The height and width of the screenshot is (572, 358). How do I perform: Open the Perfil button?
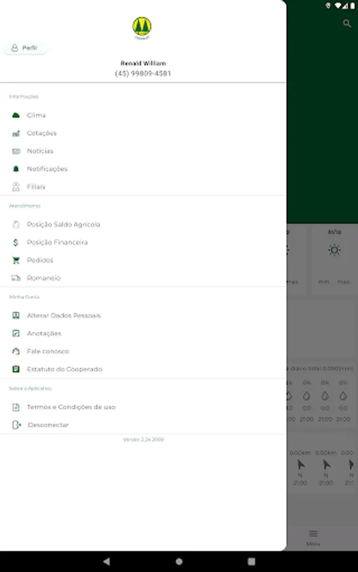click(25, 48)
